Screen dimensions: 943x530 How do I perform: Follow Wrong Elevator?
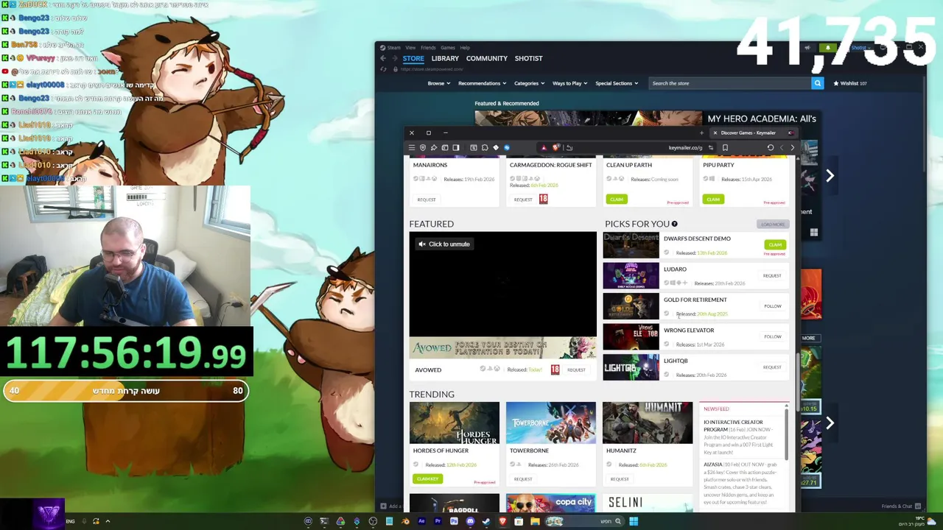(772, 336)
